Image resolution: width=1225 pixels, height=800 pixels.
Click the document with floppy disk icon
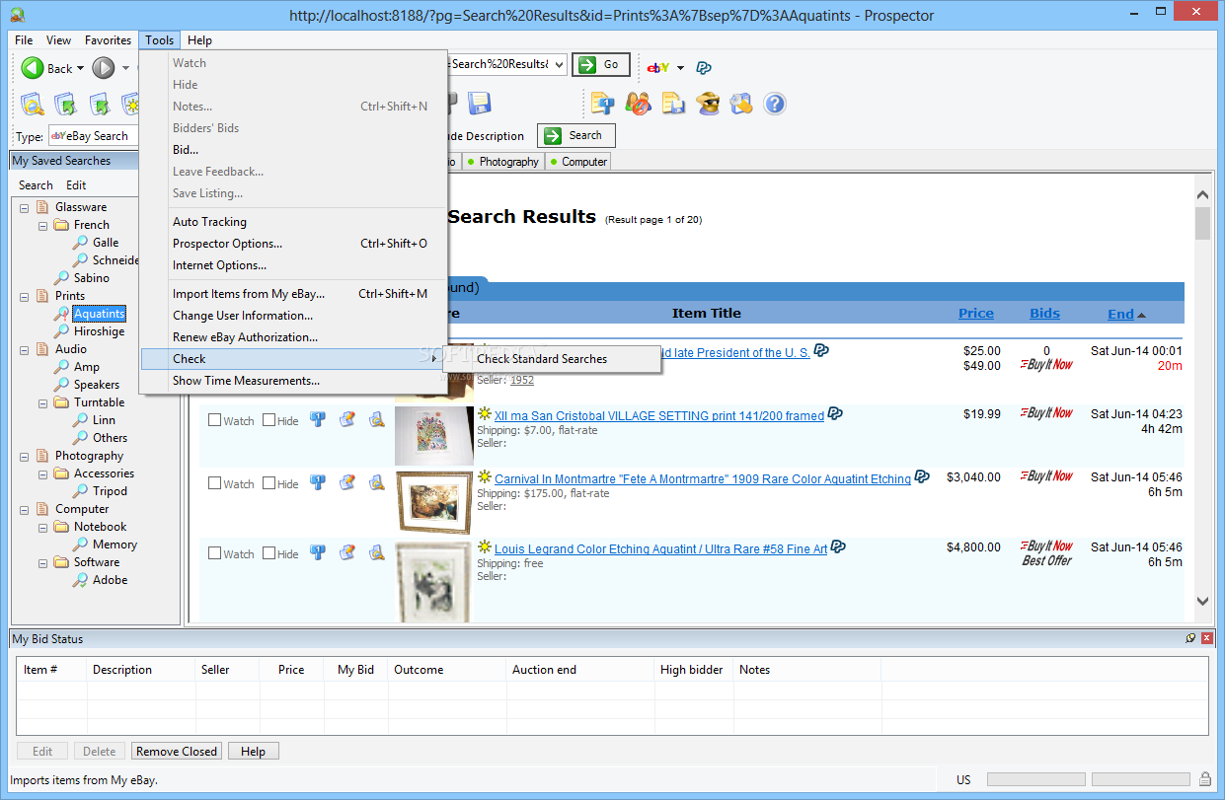pyautogui.click(x=673, y=103)
